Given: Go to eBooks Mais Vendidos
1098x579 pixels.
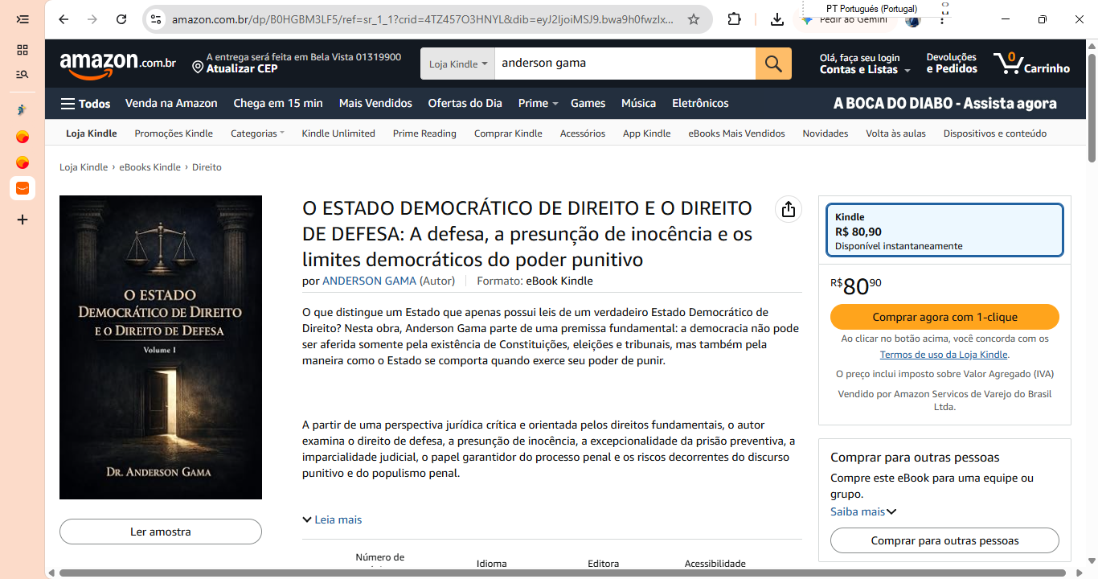Looking at the screenshot, I should click(736, 133).
